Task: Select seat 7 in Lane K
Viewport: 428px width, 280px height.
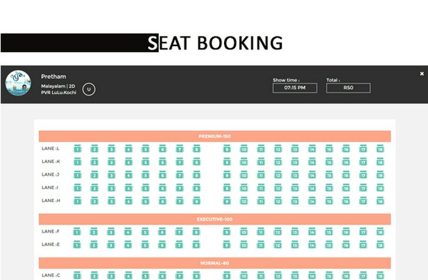Action: point(179,161)
